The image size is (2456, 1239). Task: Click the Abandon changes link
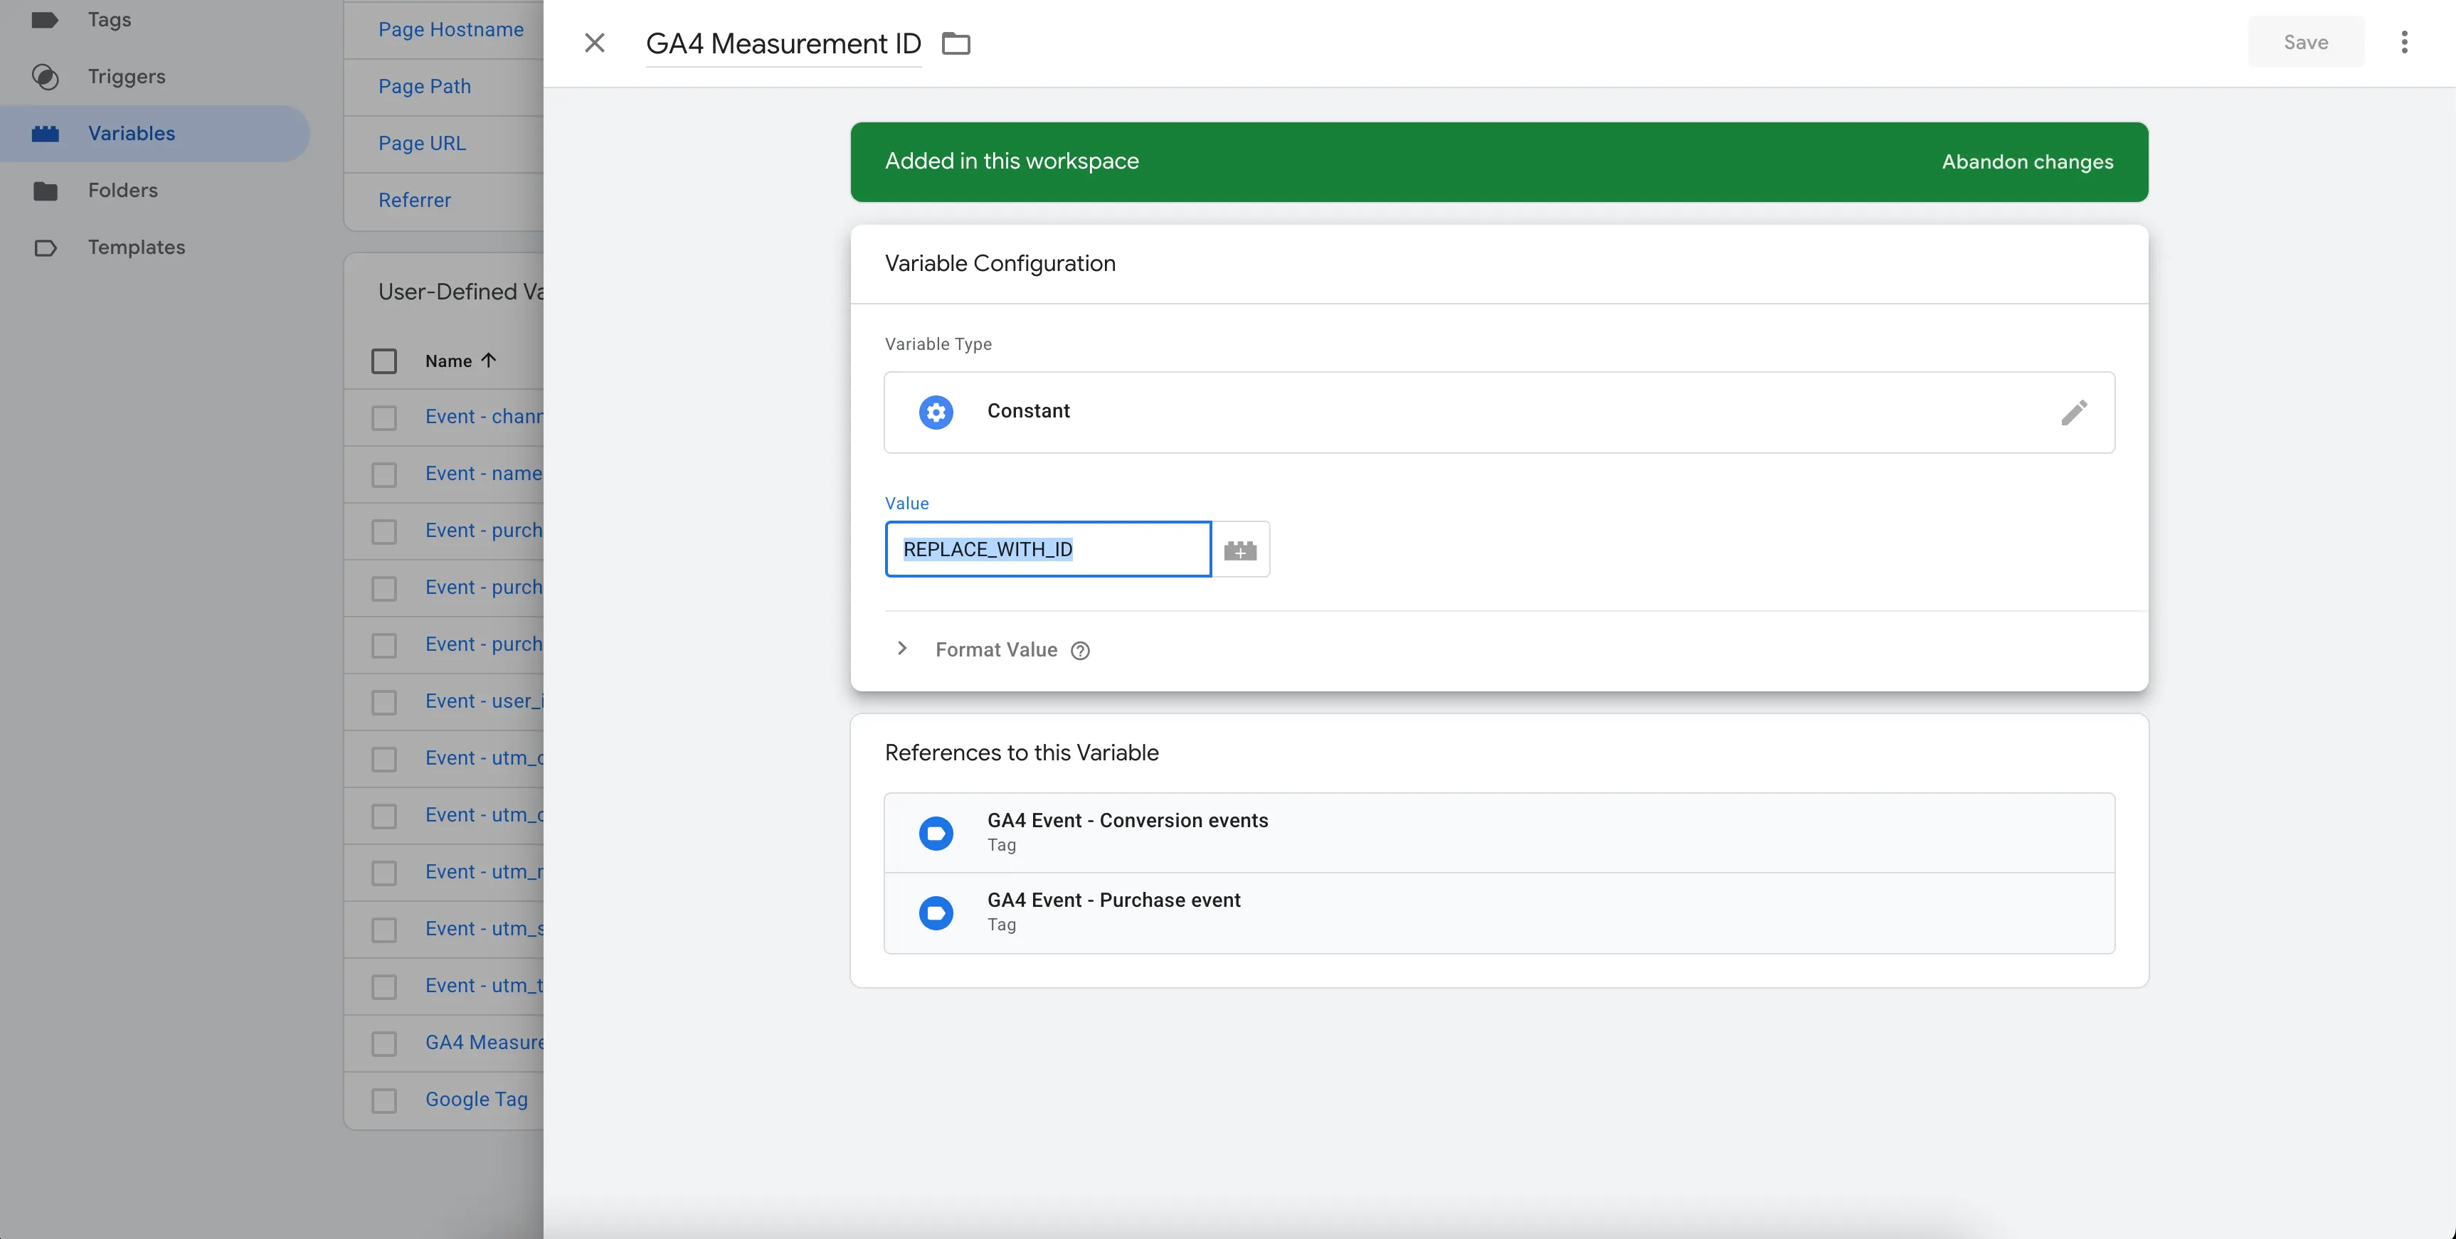(x=2027, y=162)
